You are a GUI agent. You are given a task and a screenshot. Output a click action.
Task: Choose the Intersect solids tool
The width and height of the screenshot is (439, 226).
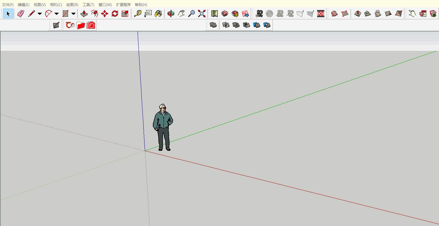coord(226,25)
